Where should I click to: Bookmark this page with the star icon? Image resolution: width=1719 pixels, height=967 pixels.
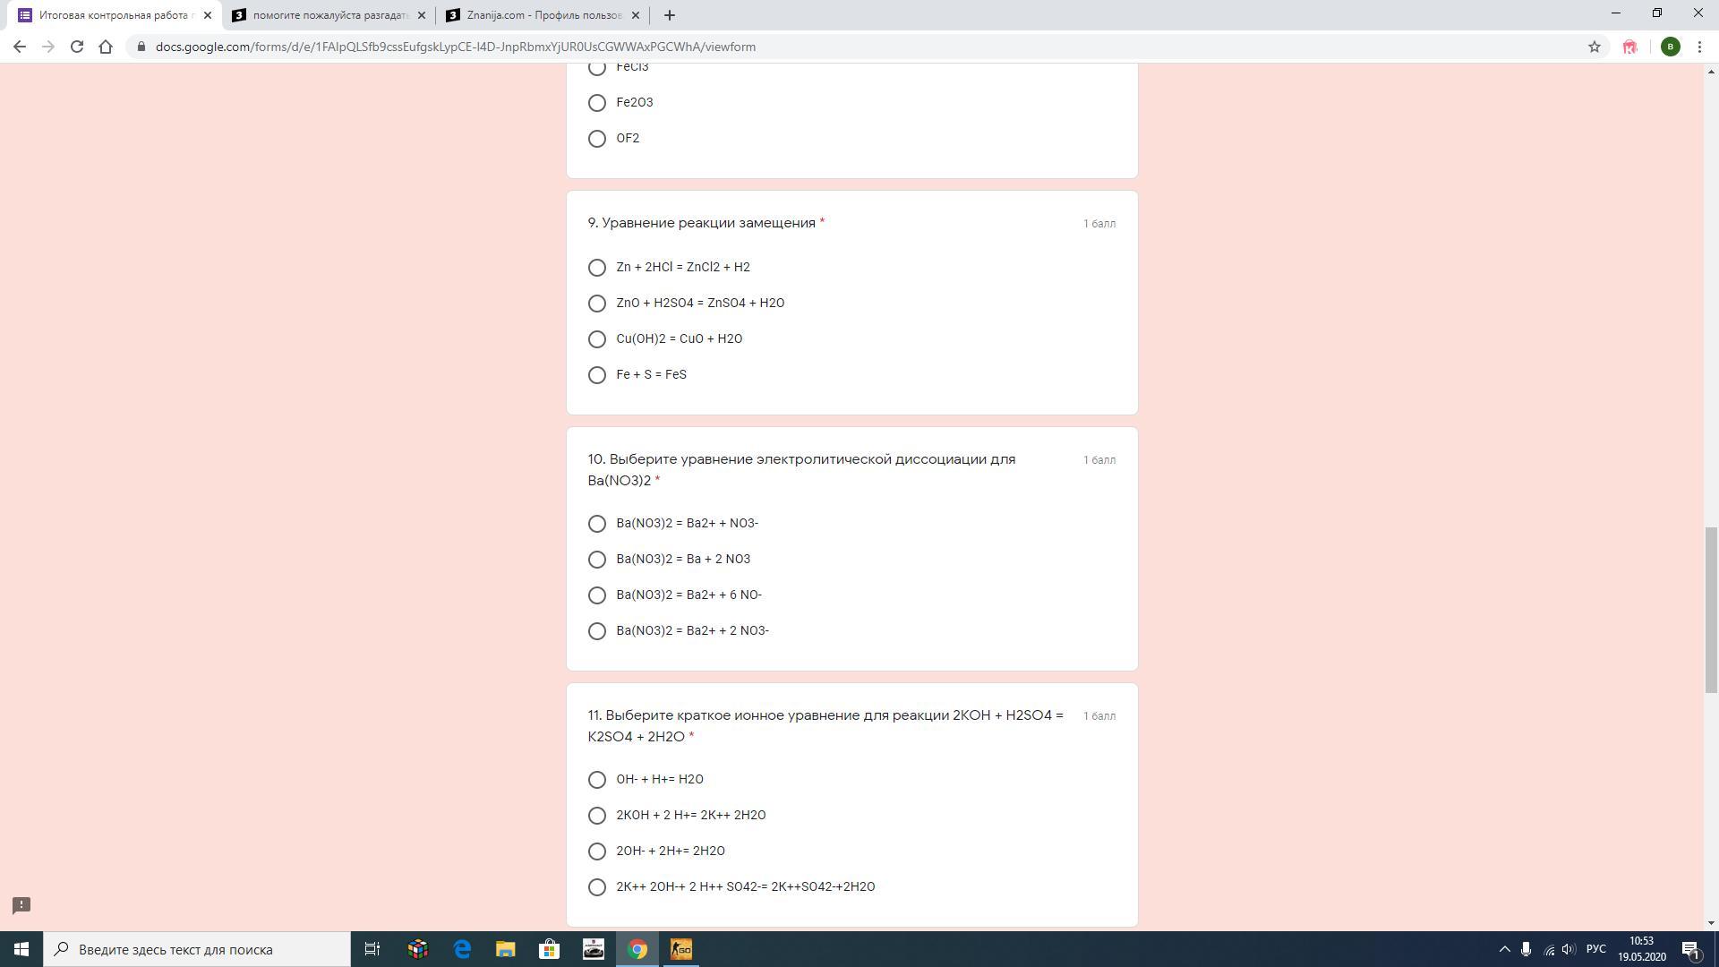click(1594, 47)
